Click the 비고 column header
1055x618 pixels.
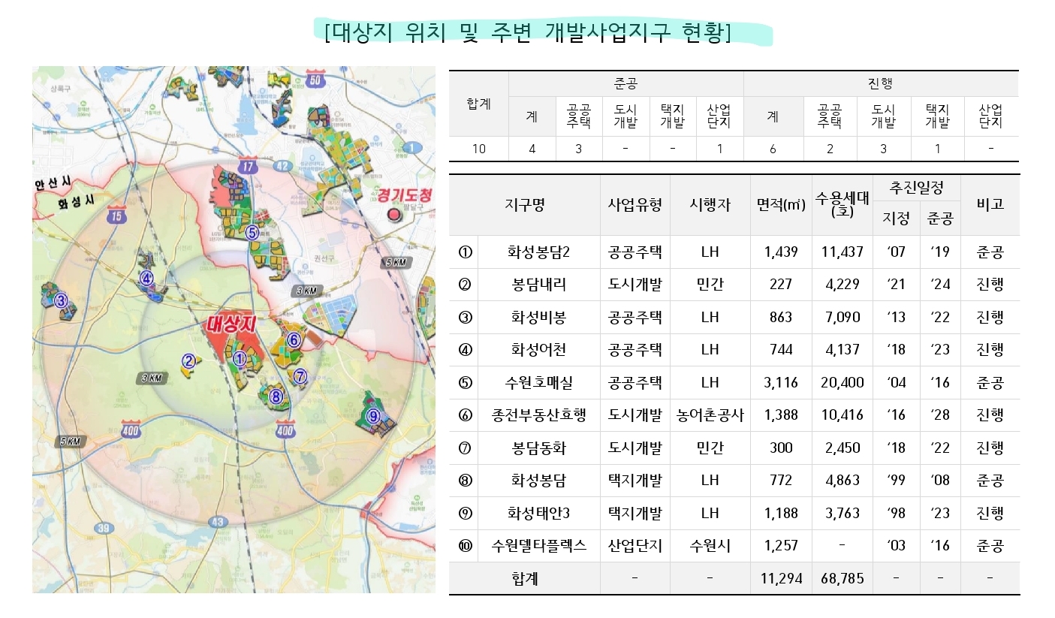pyautogui.click(x=990, y=204)
